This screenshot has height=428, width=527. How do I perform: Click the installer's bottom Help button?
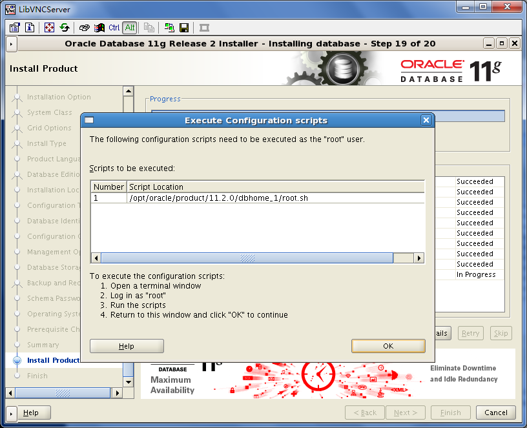tap(34, 413)
